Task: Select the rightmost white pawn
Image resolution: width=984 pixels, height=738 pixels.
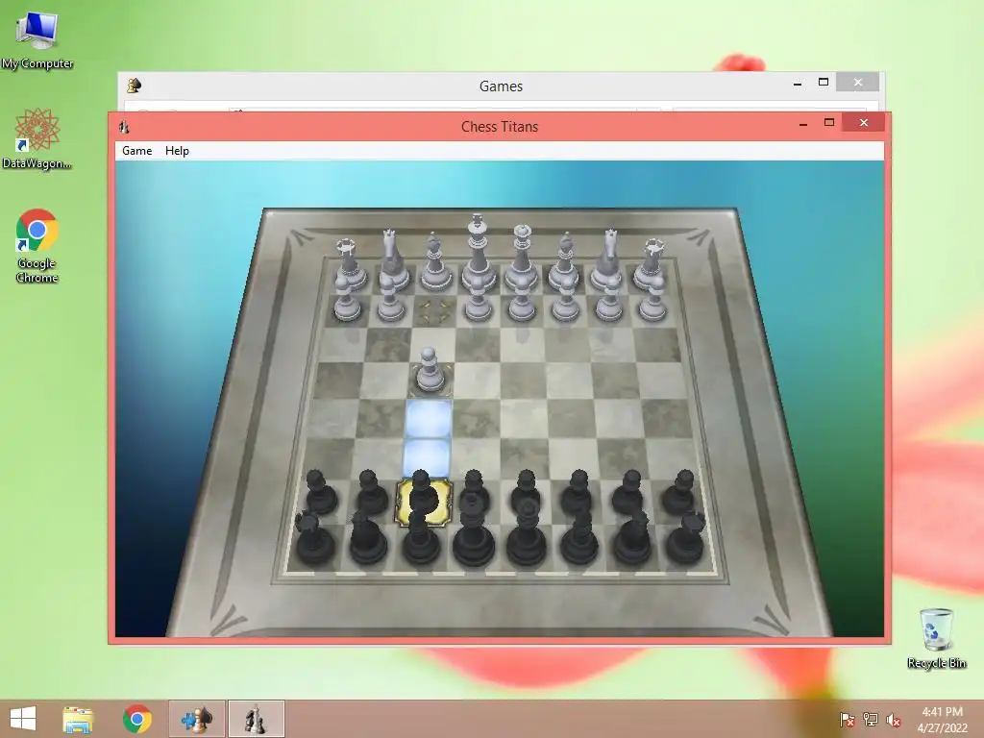Action: click(652, 300)
